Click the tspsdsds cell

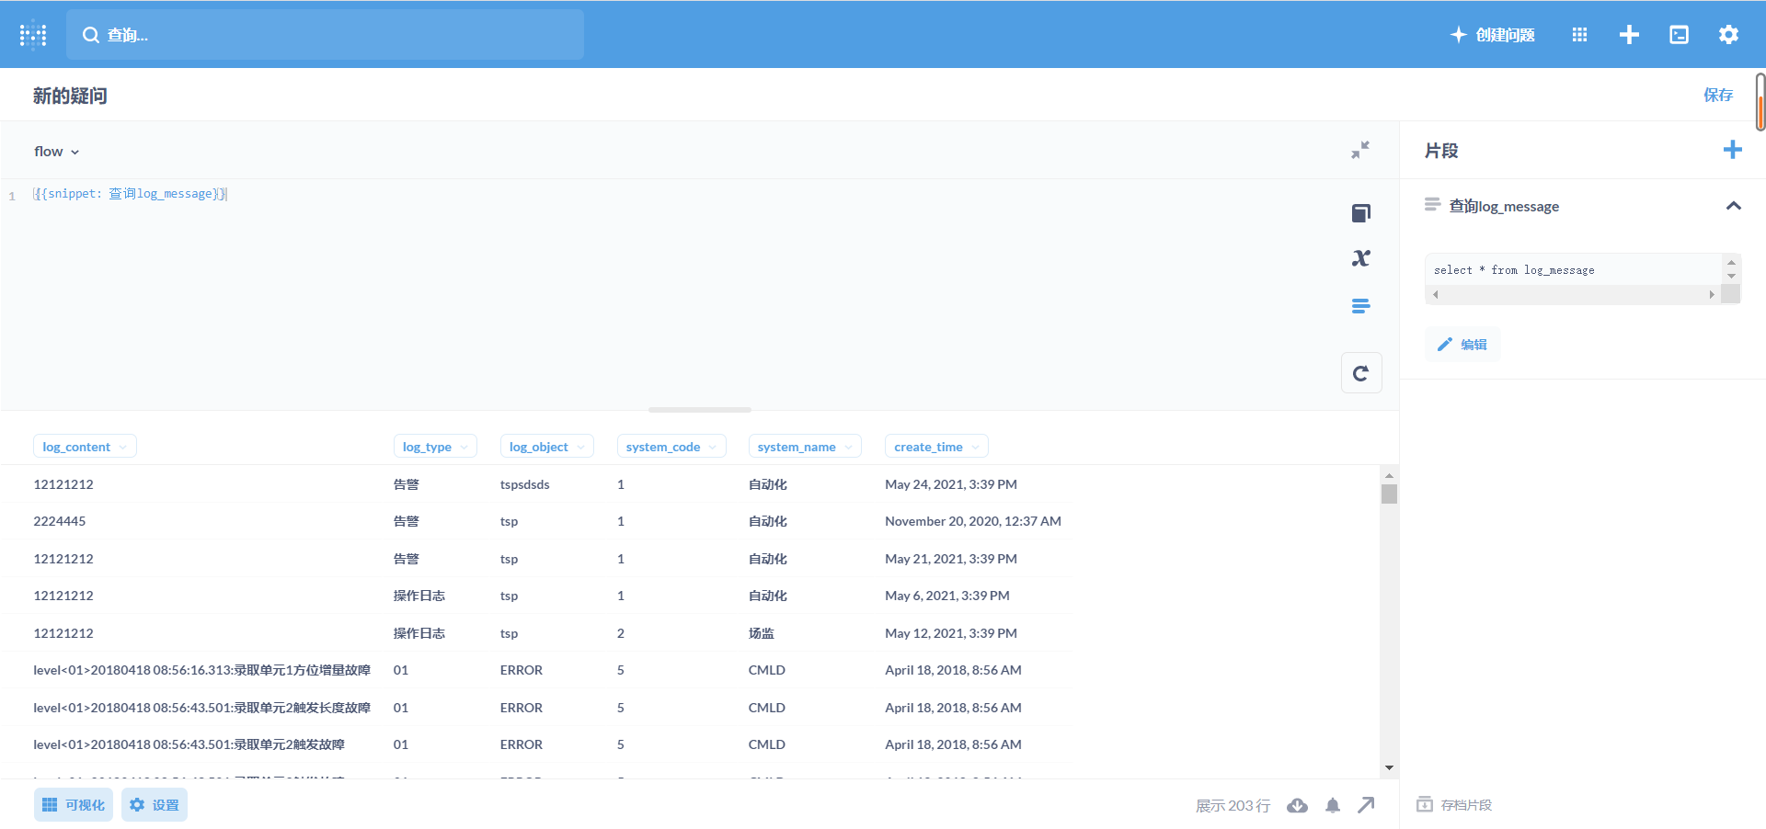click(x=525, y=484)
